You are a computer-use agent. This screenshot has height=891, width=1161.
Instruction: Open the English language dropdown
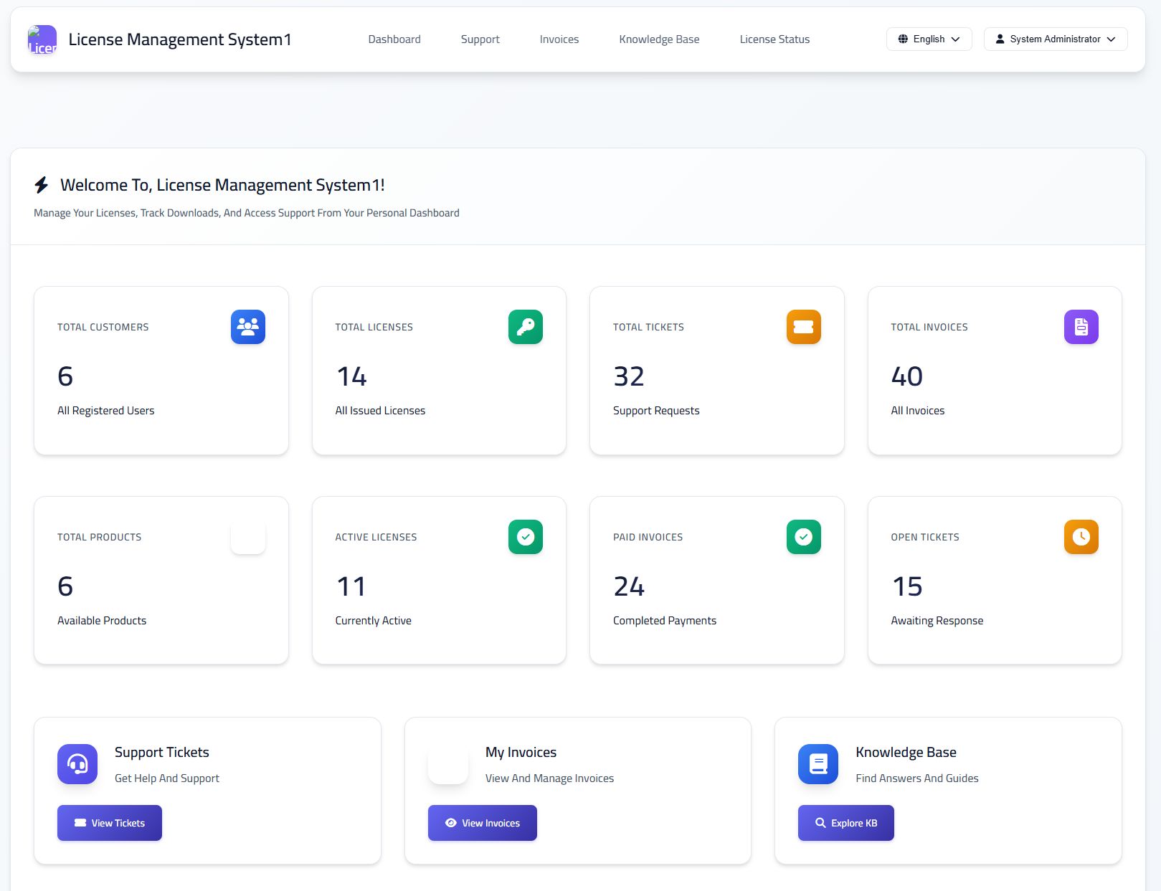(x=929, y=39)
